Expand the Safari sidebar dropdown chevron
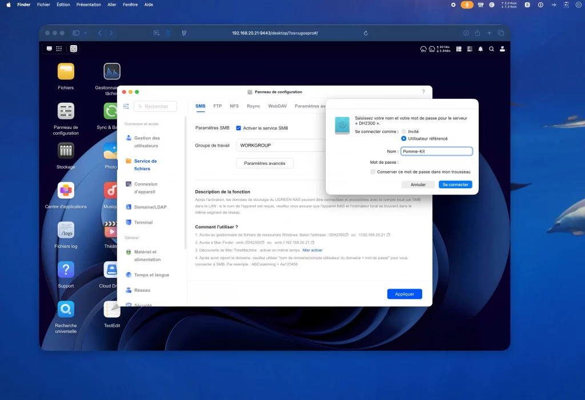Viewport: 585px width, 400px height. pos(86,33)
